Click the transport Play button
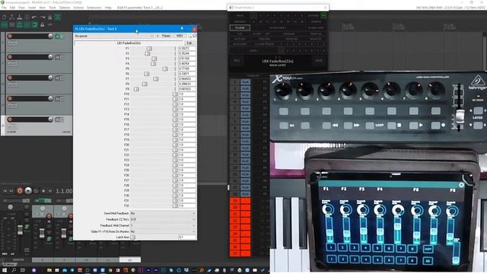This screenshot has width=487, height=274. click(x=28, y=191)
